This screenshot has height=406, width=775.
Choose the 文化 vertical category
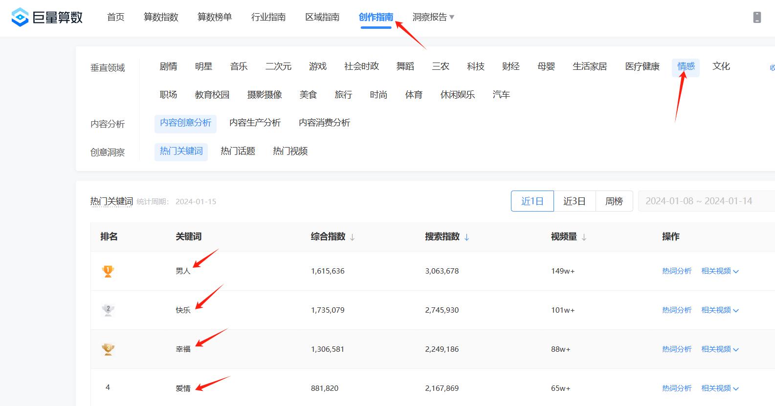click(x=721, y=66)
